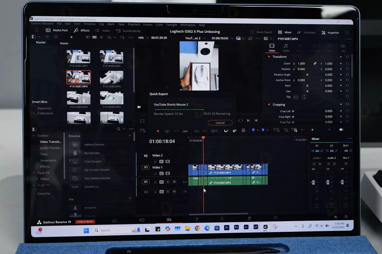The image size is (382, 254).
Task: Flip the clip horizontally
Action: (296, 97)
